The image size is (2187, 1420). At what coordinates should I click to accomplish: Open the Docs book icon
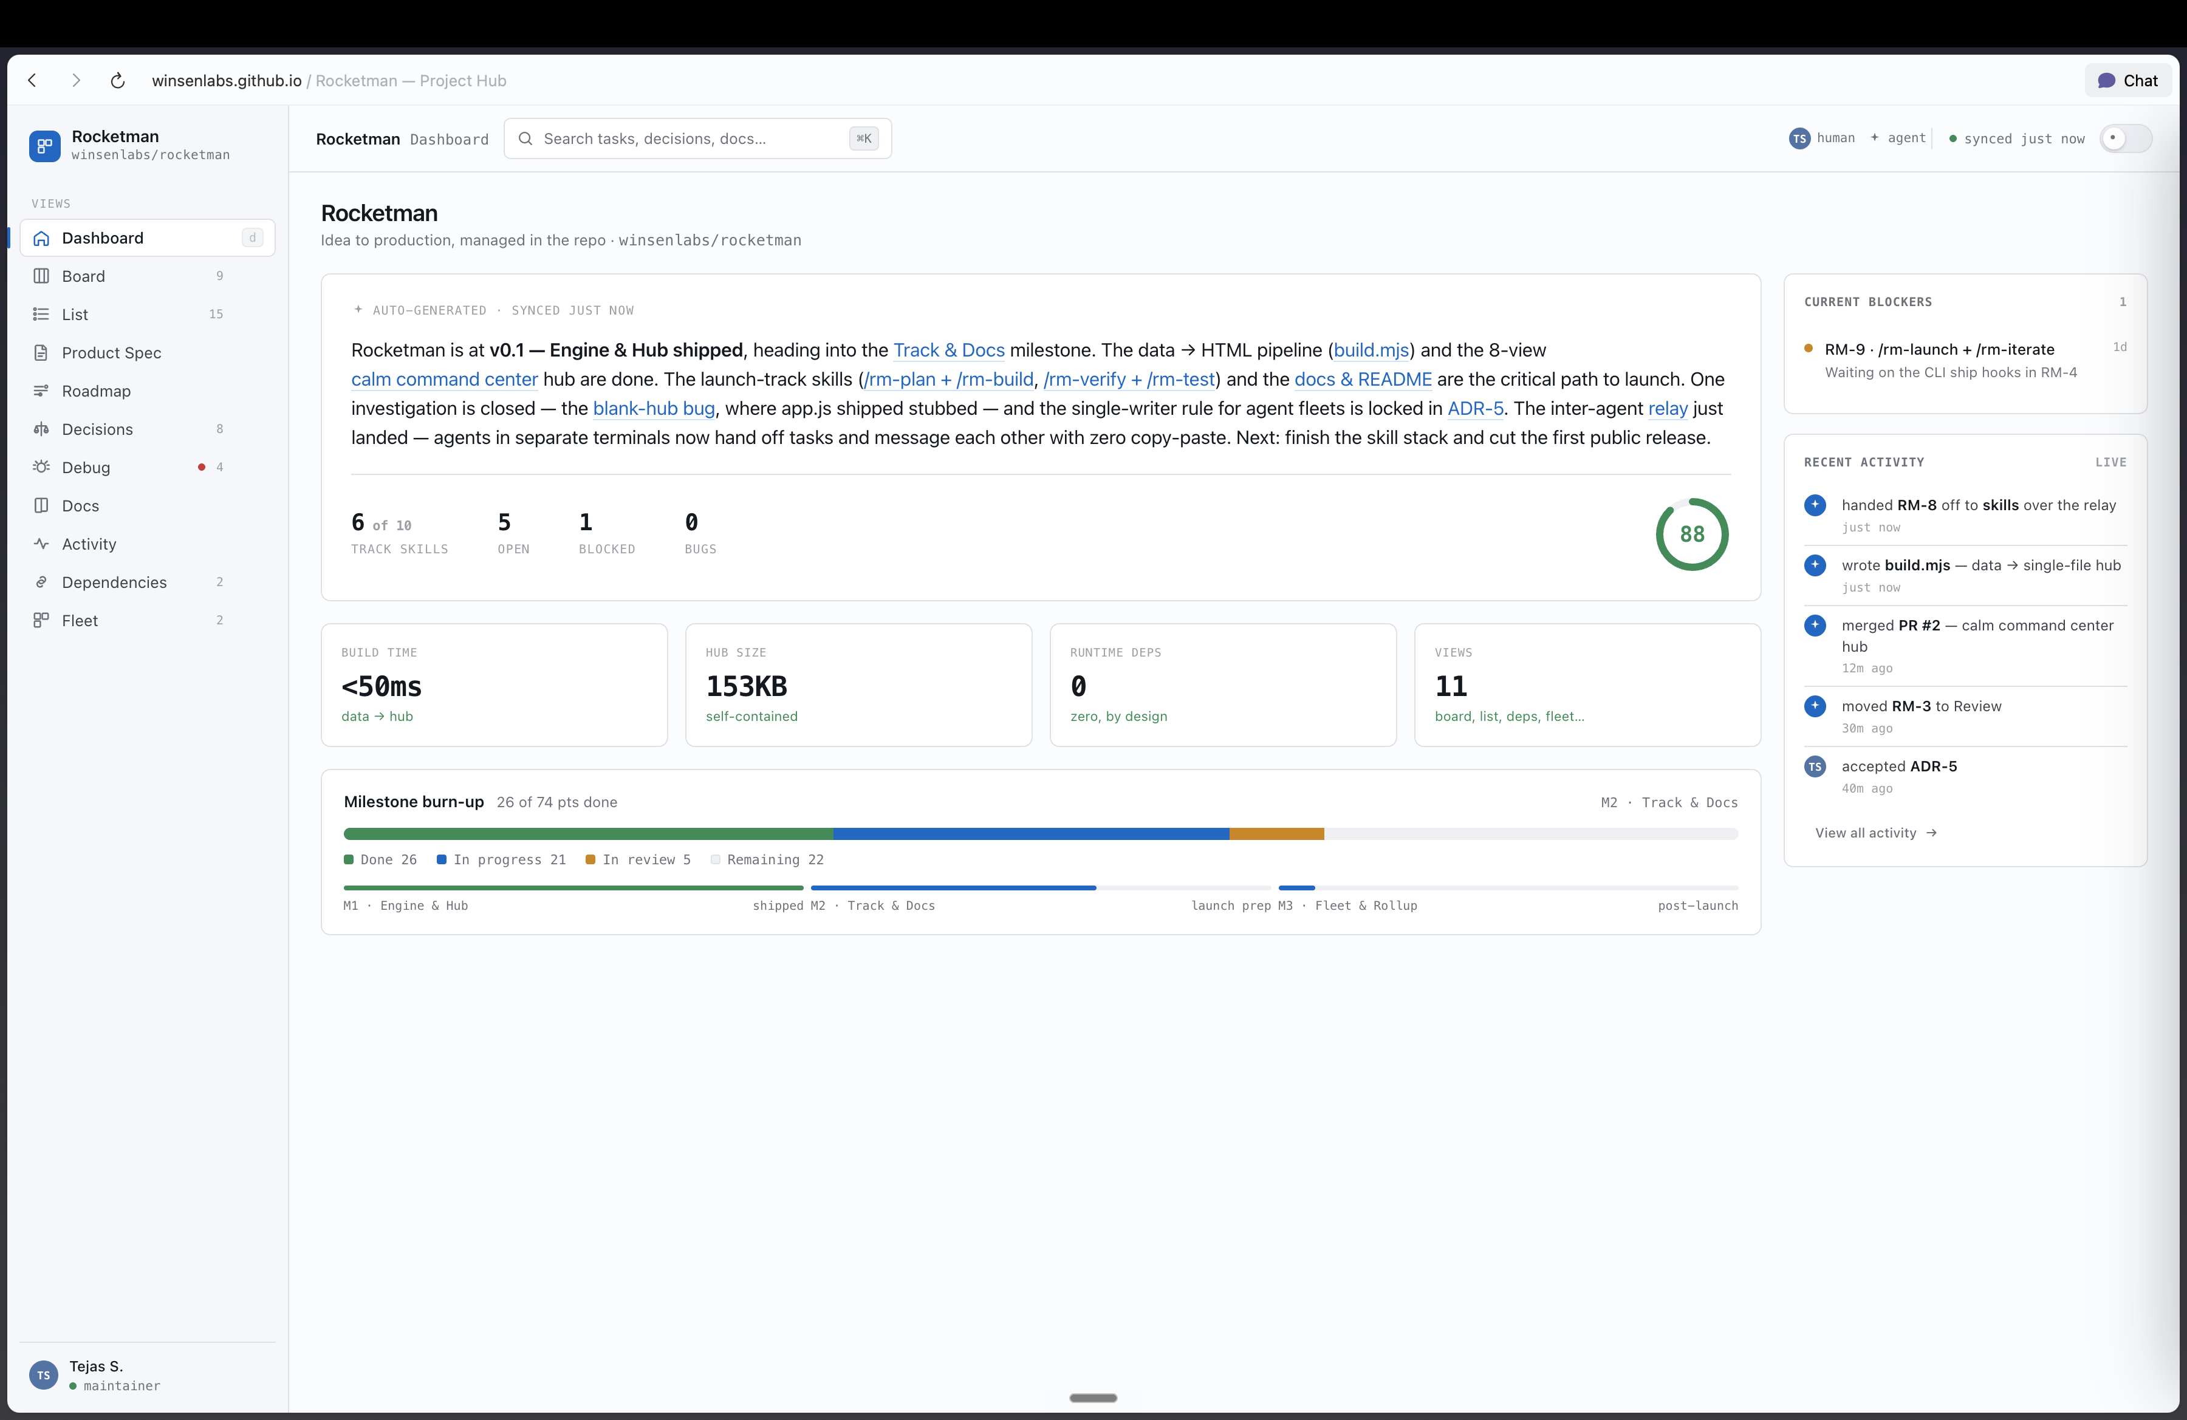pos(41,506)
